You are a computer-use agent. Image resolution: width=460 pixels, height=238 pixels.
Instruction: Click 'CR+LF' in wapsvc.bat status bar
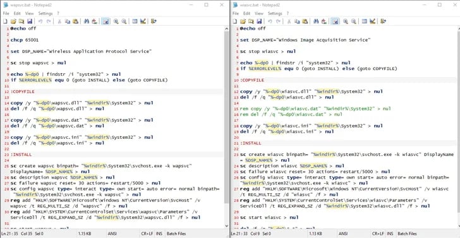(x=147, y=234)
